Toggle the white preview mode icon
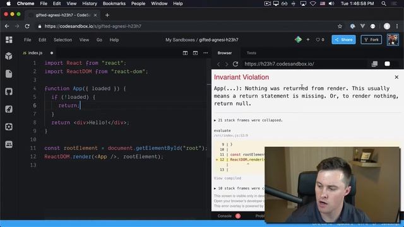The height and width of the screenshot is (227, 404). [x=387, y=64]
